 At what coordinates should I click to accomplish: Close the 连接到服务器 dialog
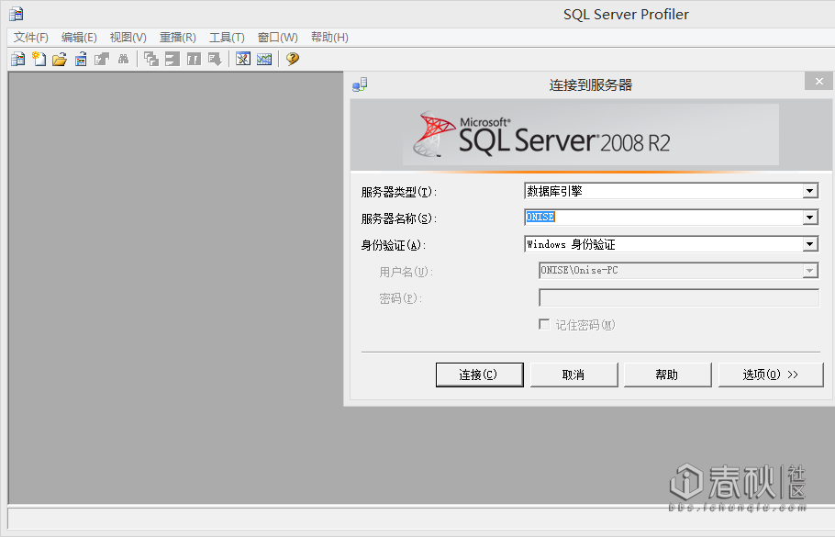(x=819, y=81)
